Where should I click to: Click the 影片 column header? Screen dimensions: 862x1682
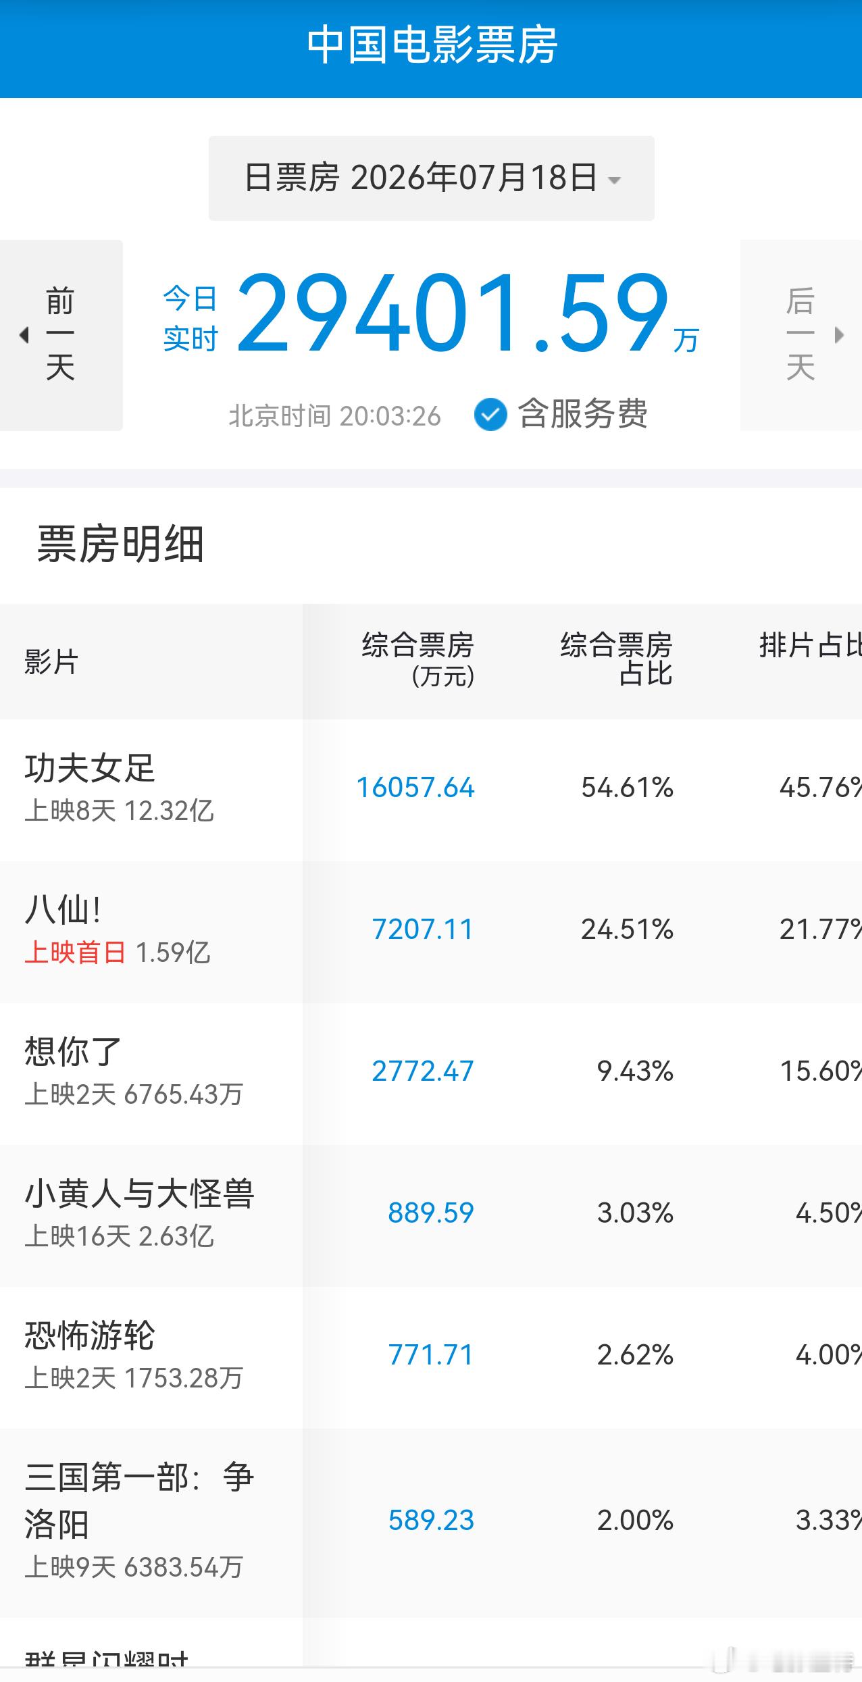coord(51,661)
